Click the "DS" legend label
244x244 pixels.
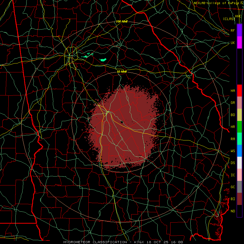pos(233,163)
